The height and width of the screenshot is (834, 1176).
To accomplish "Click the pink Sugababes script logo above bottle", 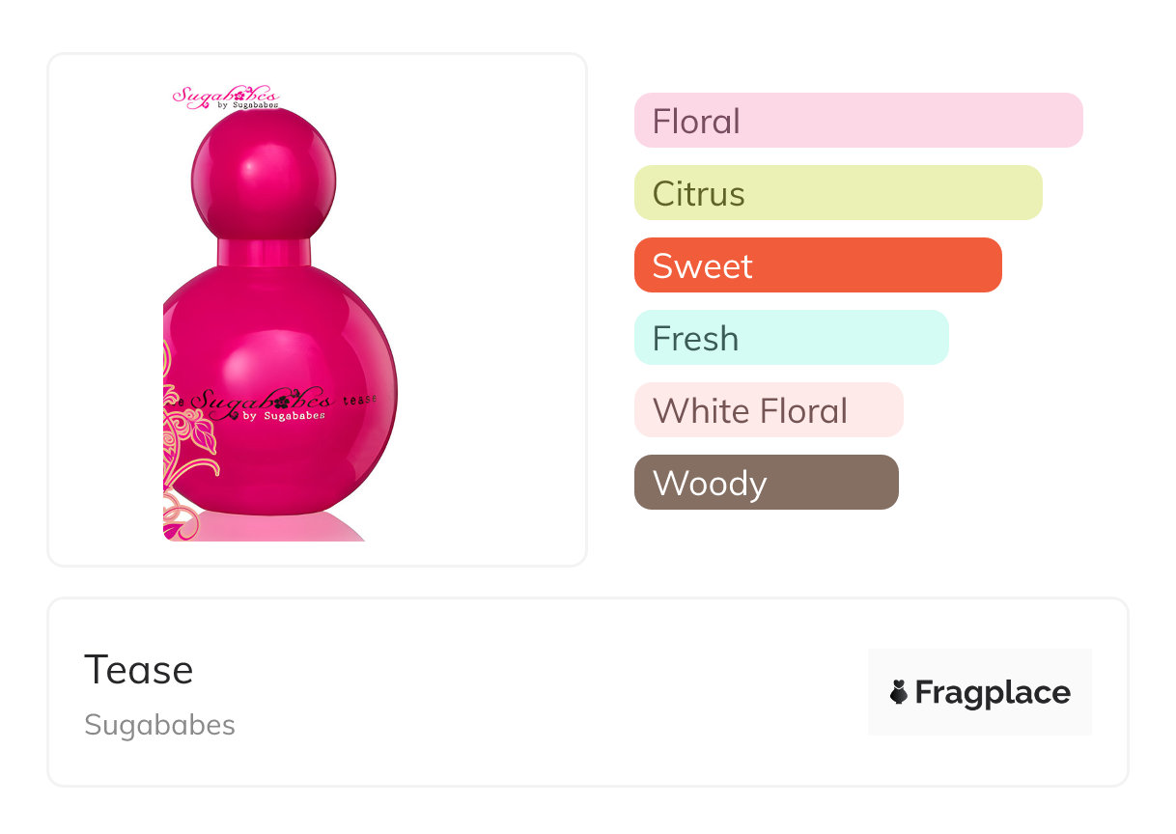I will [x=226, y=97].
